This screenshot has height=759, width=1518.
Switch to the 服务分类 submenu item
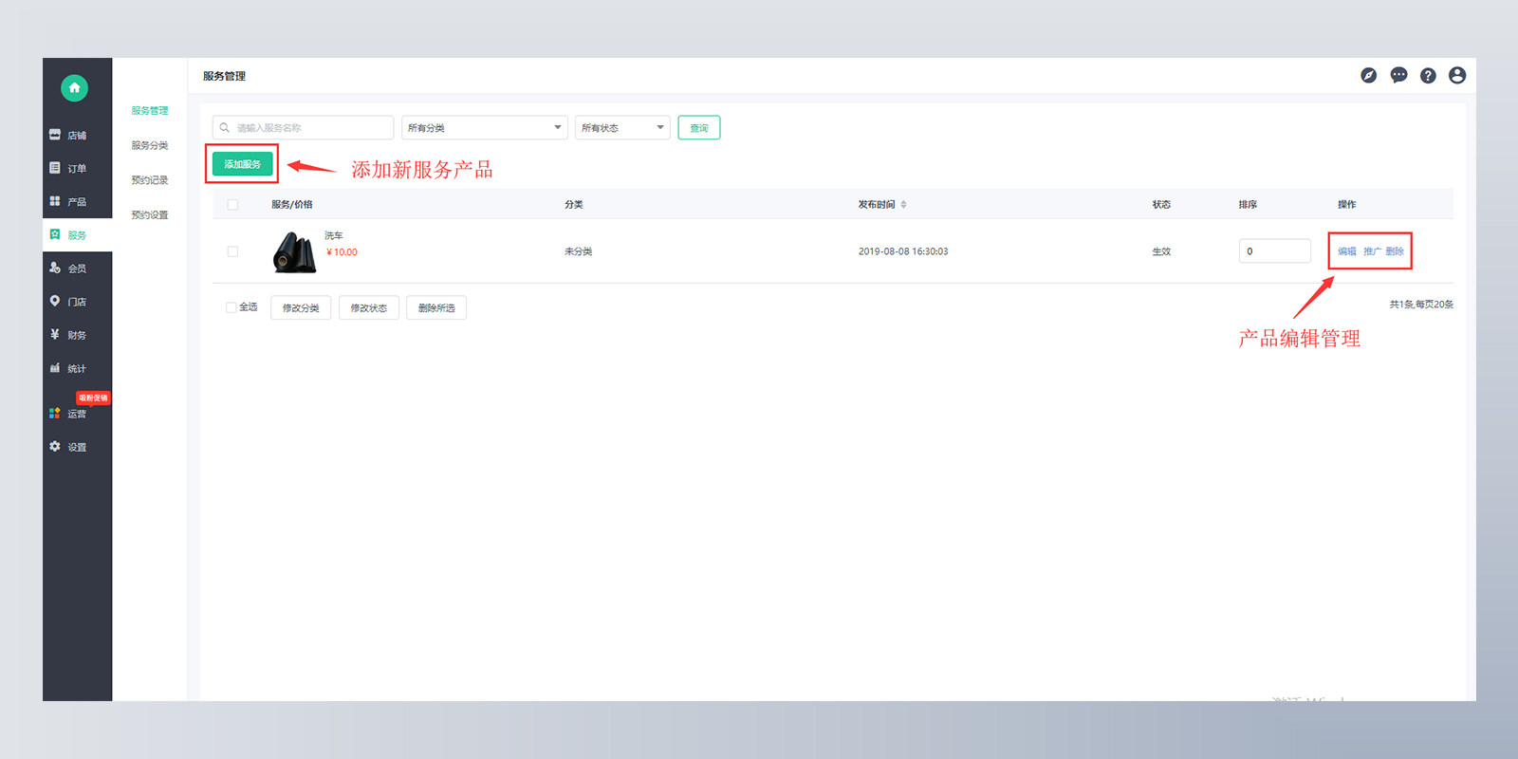(149, 146)
